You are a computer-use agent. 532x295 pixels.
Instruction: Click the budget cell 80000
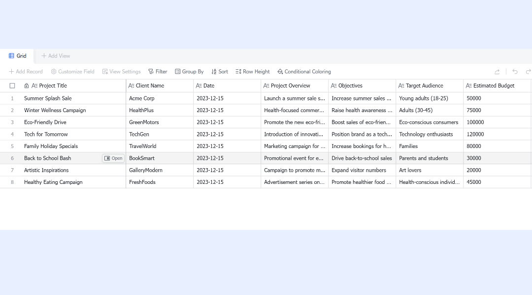point(497,146)
